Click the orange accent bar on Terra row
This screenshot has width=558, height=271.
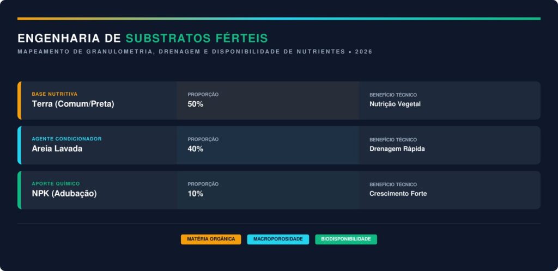pos(19,100)
